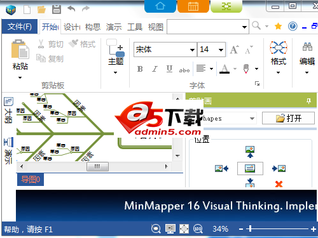Click the horizontal scrollbar thumb under the map
Screen dimensions: 318x238
click(97, 166)
